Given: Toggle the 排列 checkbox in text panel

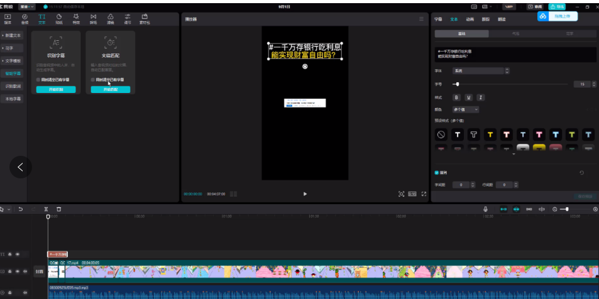Looking at the screenshot, I should pos(437,172).
